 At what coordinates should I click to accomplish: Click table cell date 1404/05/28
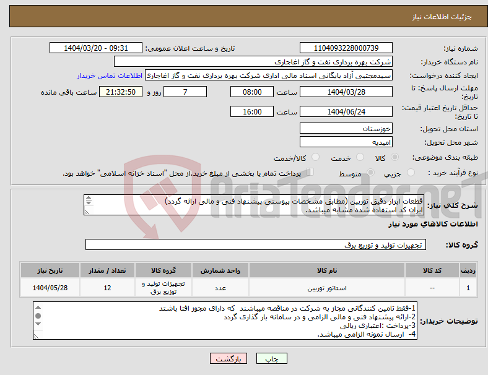50,288
